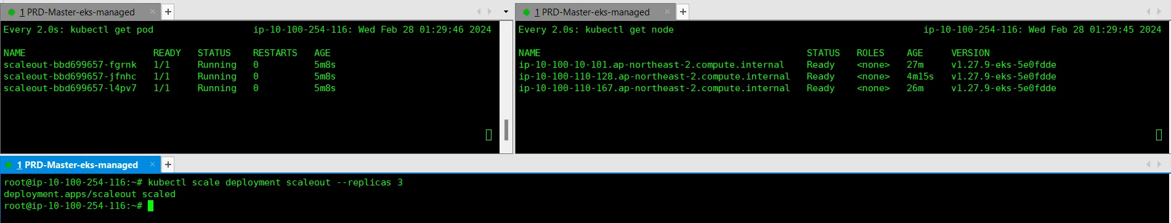Screen dimensions: 1171x223
Task: Click the top-left pane's vertical scrollbar thumb
Action: click(x=506, y=130)
